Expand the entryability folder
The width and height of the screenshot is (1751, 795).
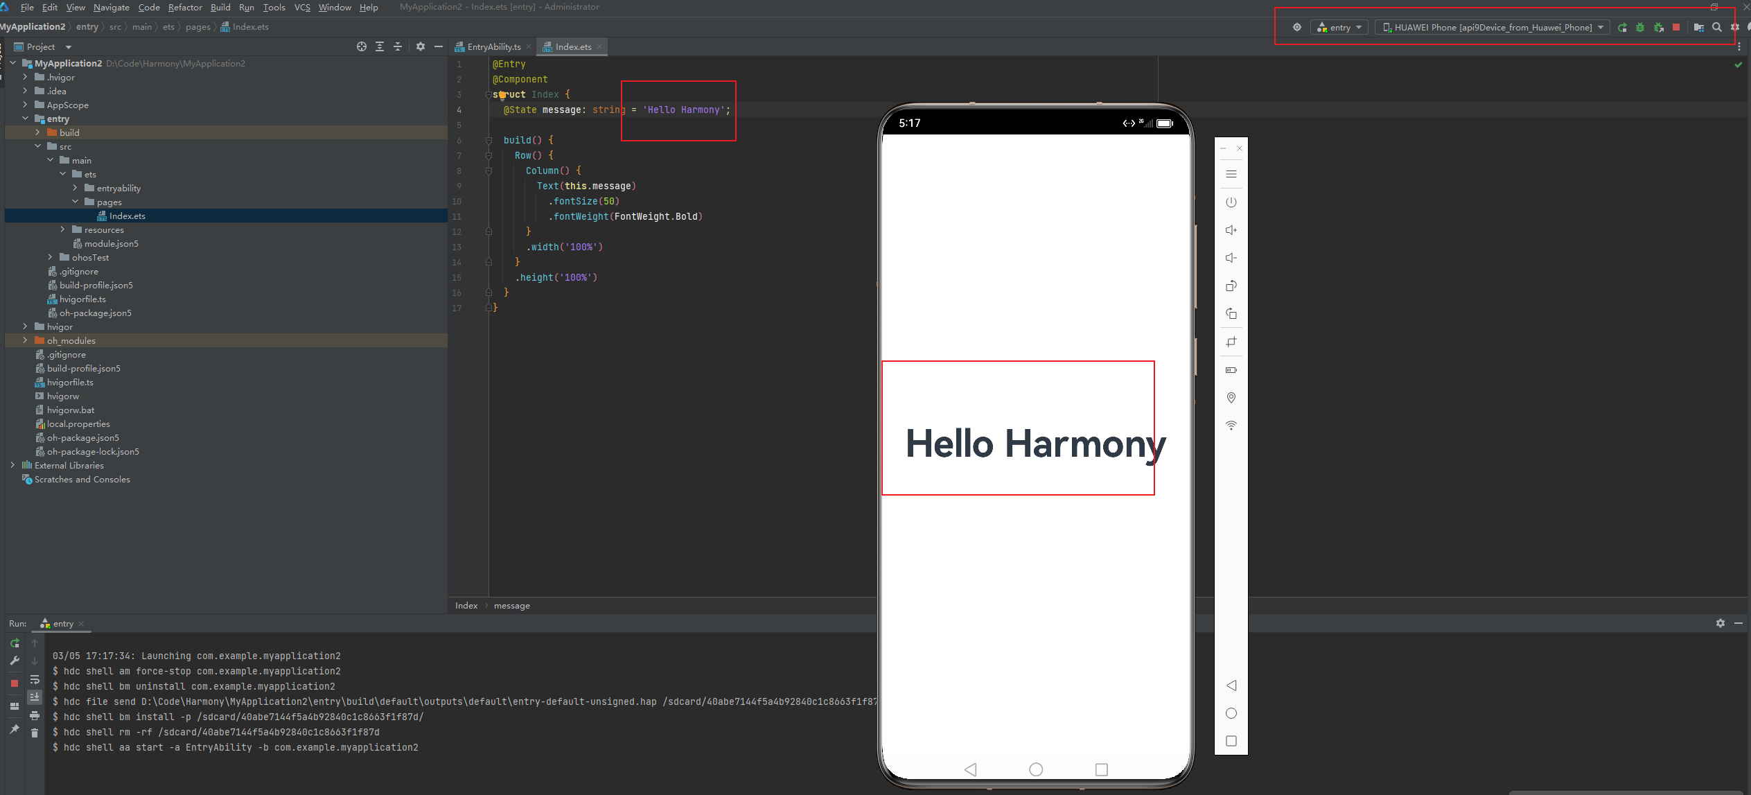tap(76, 188)
